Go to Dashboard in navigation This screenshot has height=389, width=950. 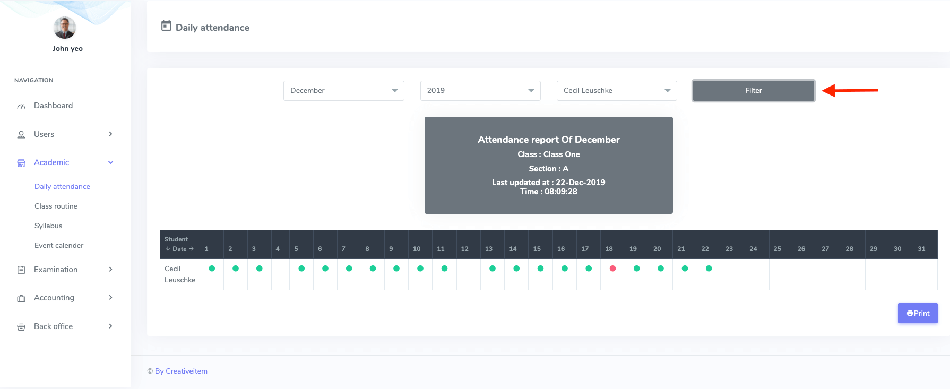point(54,106)
